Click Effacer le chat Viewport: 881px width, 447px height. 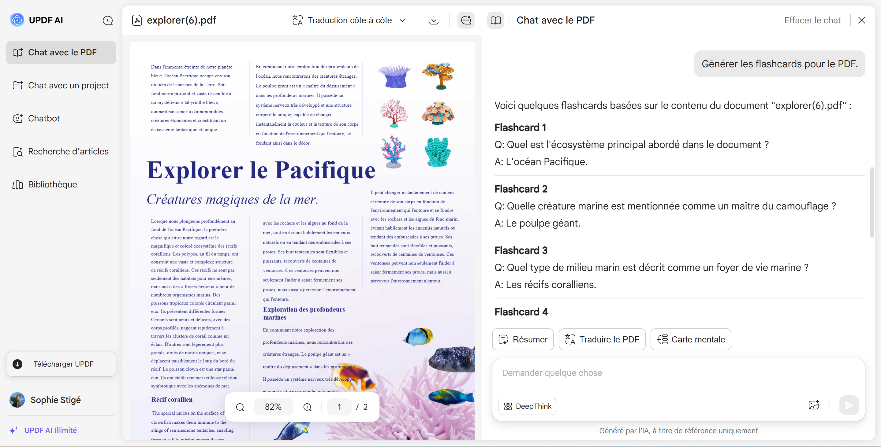812,20
